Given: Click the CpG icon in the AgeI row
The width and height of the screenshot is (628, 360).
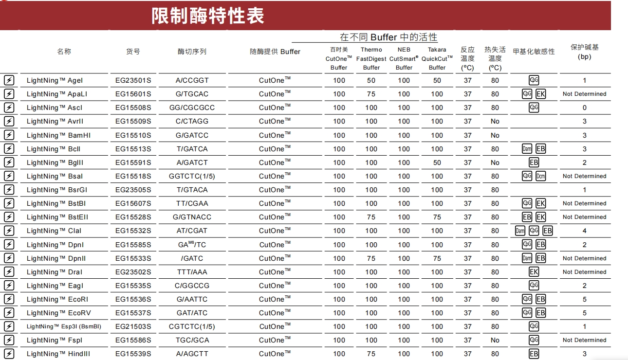Looking at the screenshot, I should click(534, 80).
